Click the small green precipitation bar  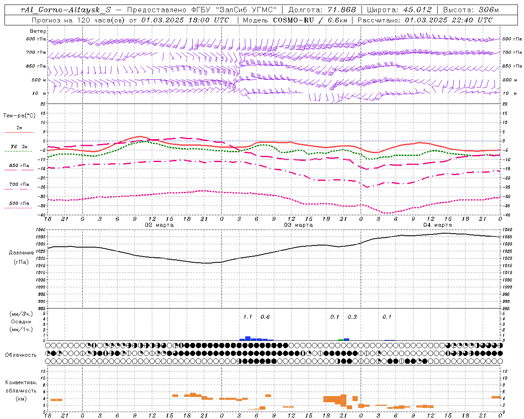click(341, 340)
